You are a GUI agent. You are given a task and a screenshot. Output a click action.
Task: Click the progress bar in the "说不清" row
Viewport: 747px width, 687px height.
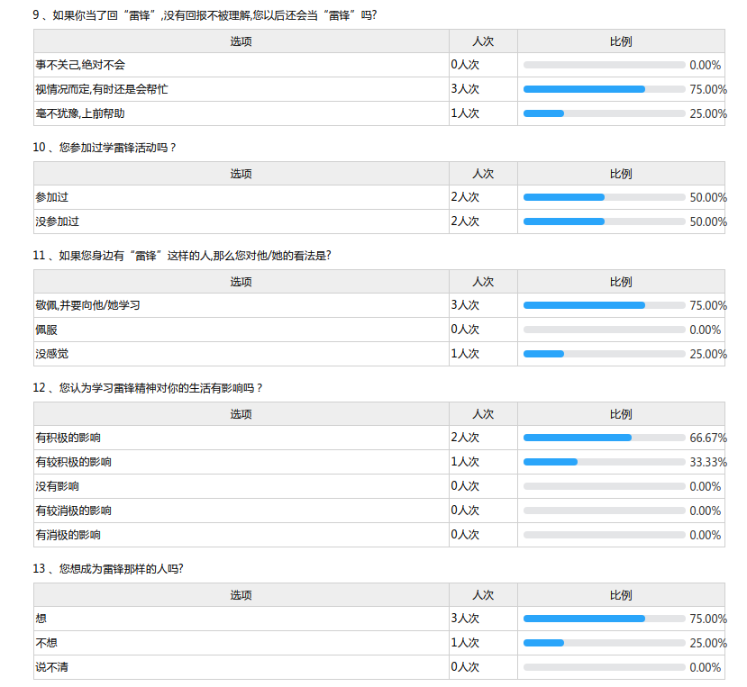(x=604, y=667)
